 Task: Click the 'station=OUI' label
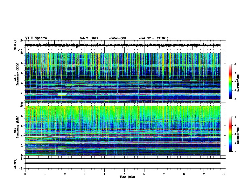pyautogui.click(x=118, y=38)
